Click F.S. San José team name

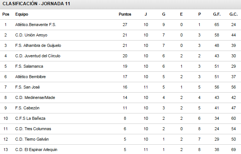(28, 87)
